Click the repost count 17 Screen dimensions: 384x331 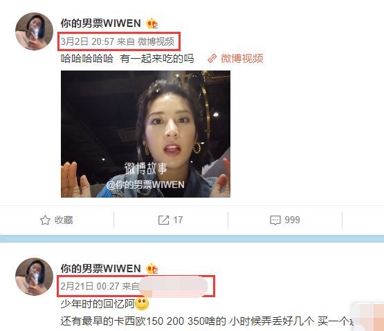178,220
